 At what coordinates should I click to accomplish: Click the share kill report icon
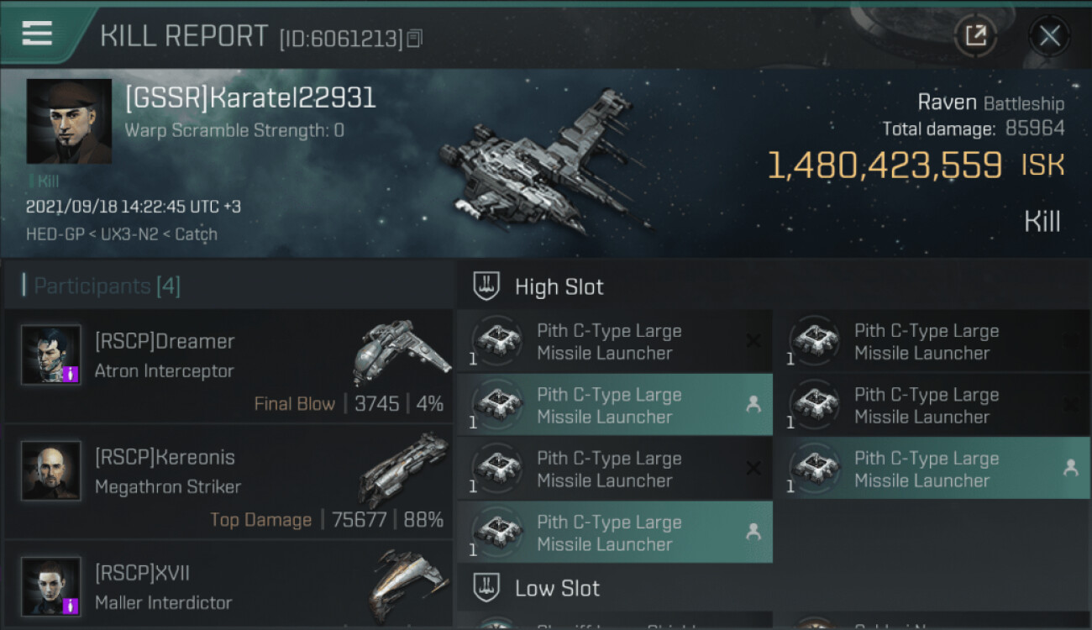[975, 35]
